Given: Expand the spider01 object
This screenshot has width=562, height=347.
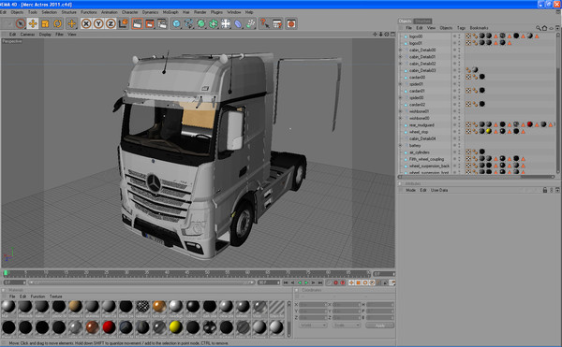Looking at the screenshot, I should (401, 84).
